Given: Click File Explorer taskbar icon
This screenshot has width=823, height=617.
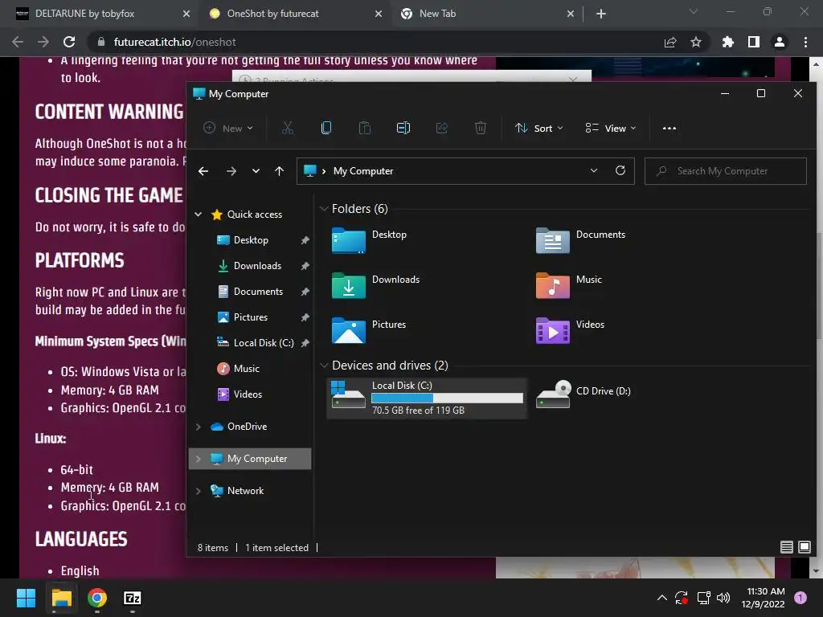Looking at the screenshot, I should pos(61,598).
